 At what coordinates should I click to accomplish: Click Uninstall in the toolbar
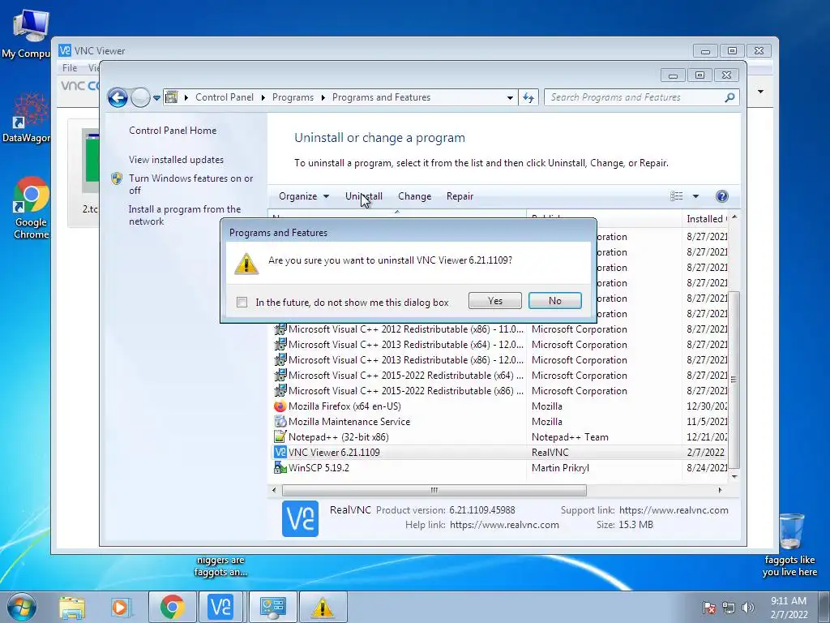click(x=364, y=196)
